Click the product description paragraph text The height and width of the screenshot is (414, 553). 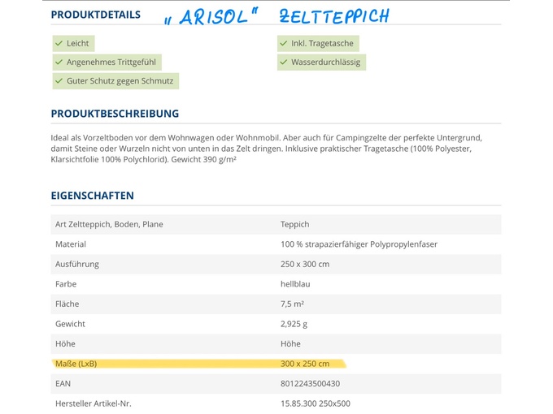tap(268, 149)
